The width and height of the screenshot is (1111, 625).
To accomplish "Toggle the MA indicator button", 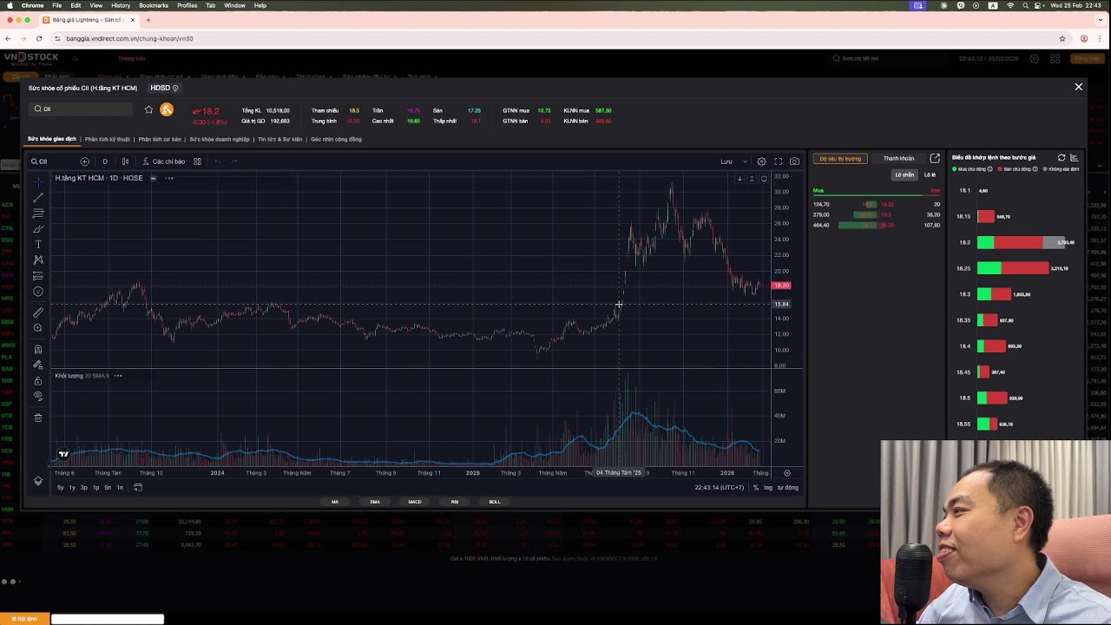I will (x=335, y=502).
